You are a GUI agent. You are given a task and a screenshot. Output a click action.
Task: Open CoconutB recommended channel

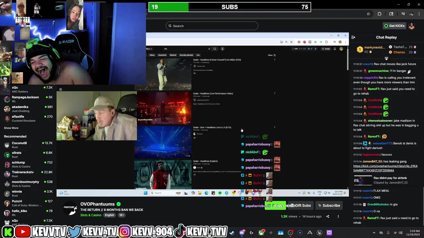28,145
